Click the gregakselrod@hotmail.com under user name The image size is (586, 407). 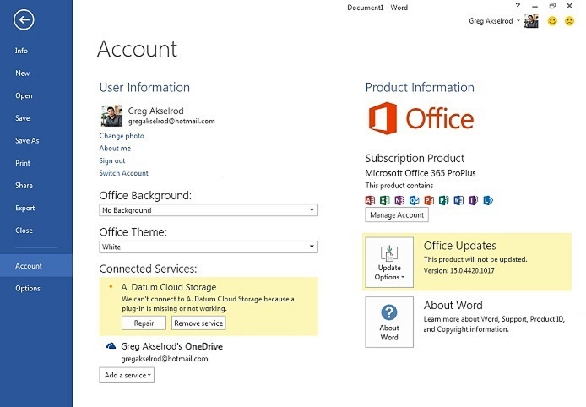click(171, 121)
